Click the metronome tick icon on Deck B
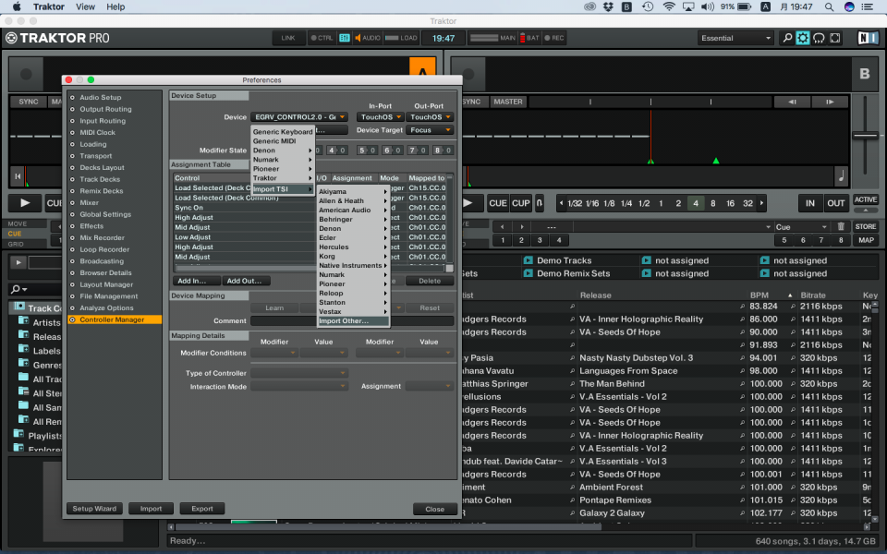 point(841,176)
